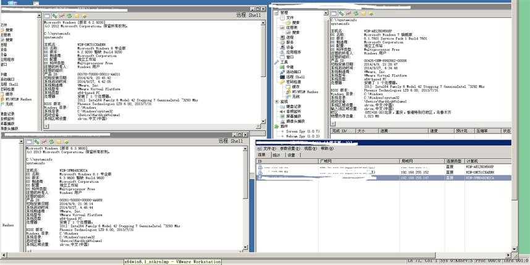Image resolution: width=530 pixels, height=265 pixels.
Task: Click the white window icon in Windows 8 shell toolbar
Action: tap(47, 16)
